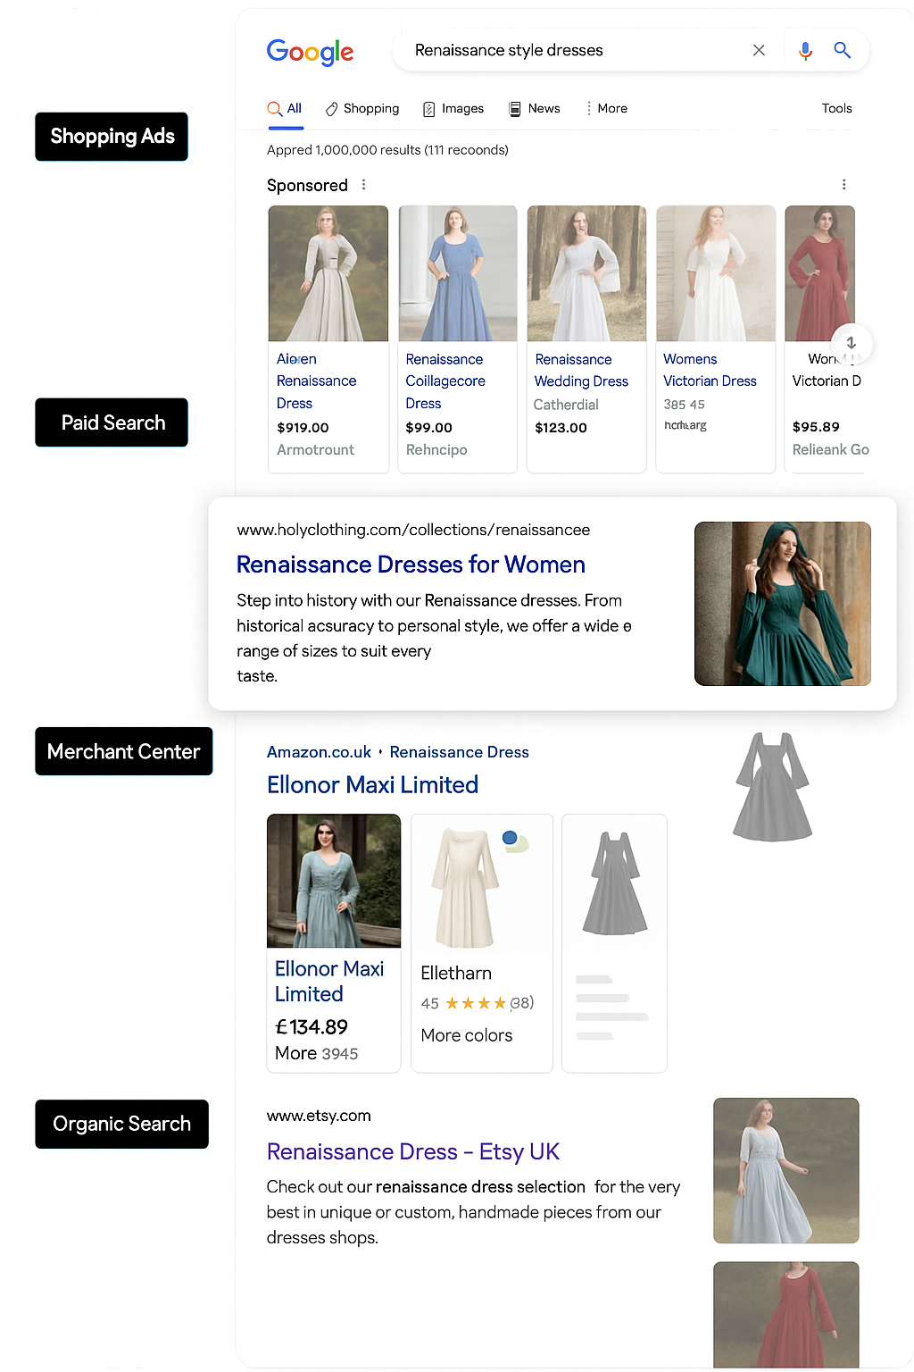The width and height of the screenshot is (914, 1372).
Task: Open the Womens Victorian Dress link
Action: point(710,370)
